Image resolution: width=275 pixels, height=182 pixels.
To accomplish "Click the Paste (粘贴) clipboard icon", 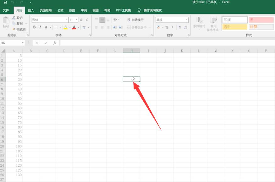I will tap(6, 20).
